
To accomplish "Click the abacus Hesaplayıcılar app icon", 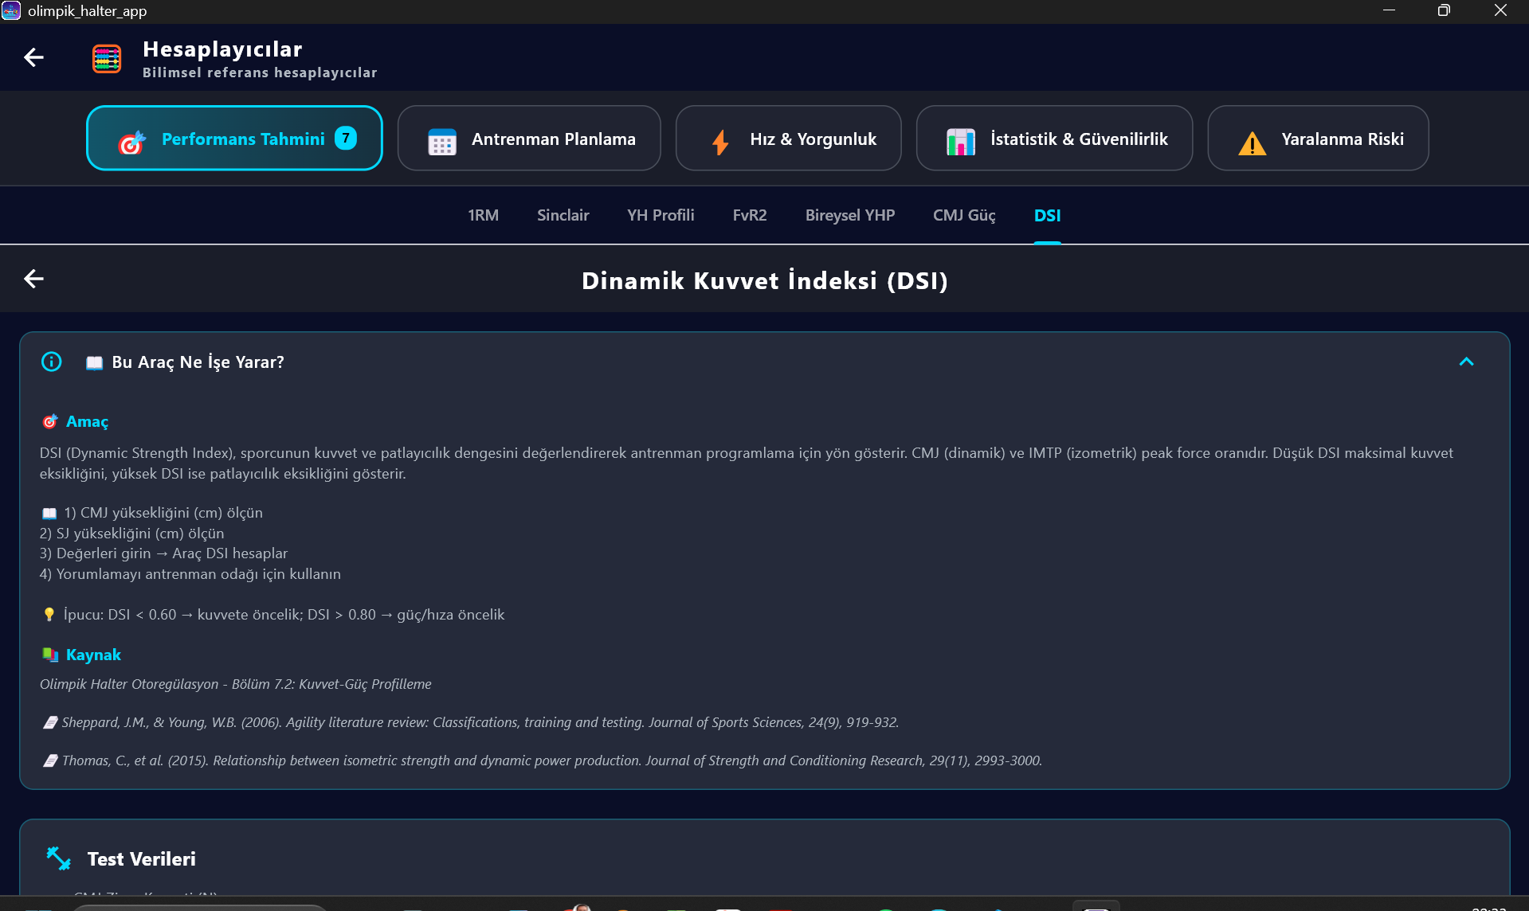I will (107, 59).
